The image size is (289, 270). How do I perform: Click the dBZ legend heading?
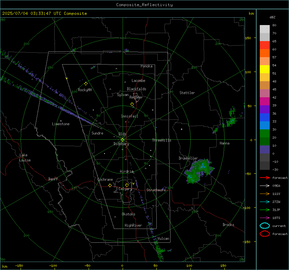coord(272,17)
